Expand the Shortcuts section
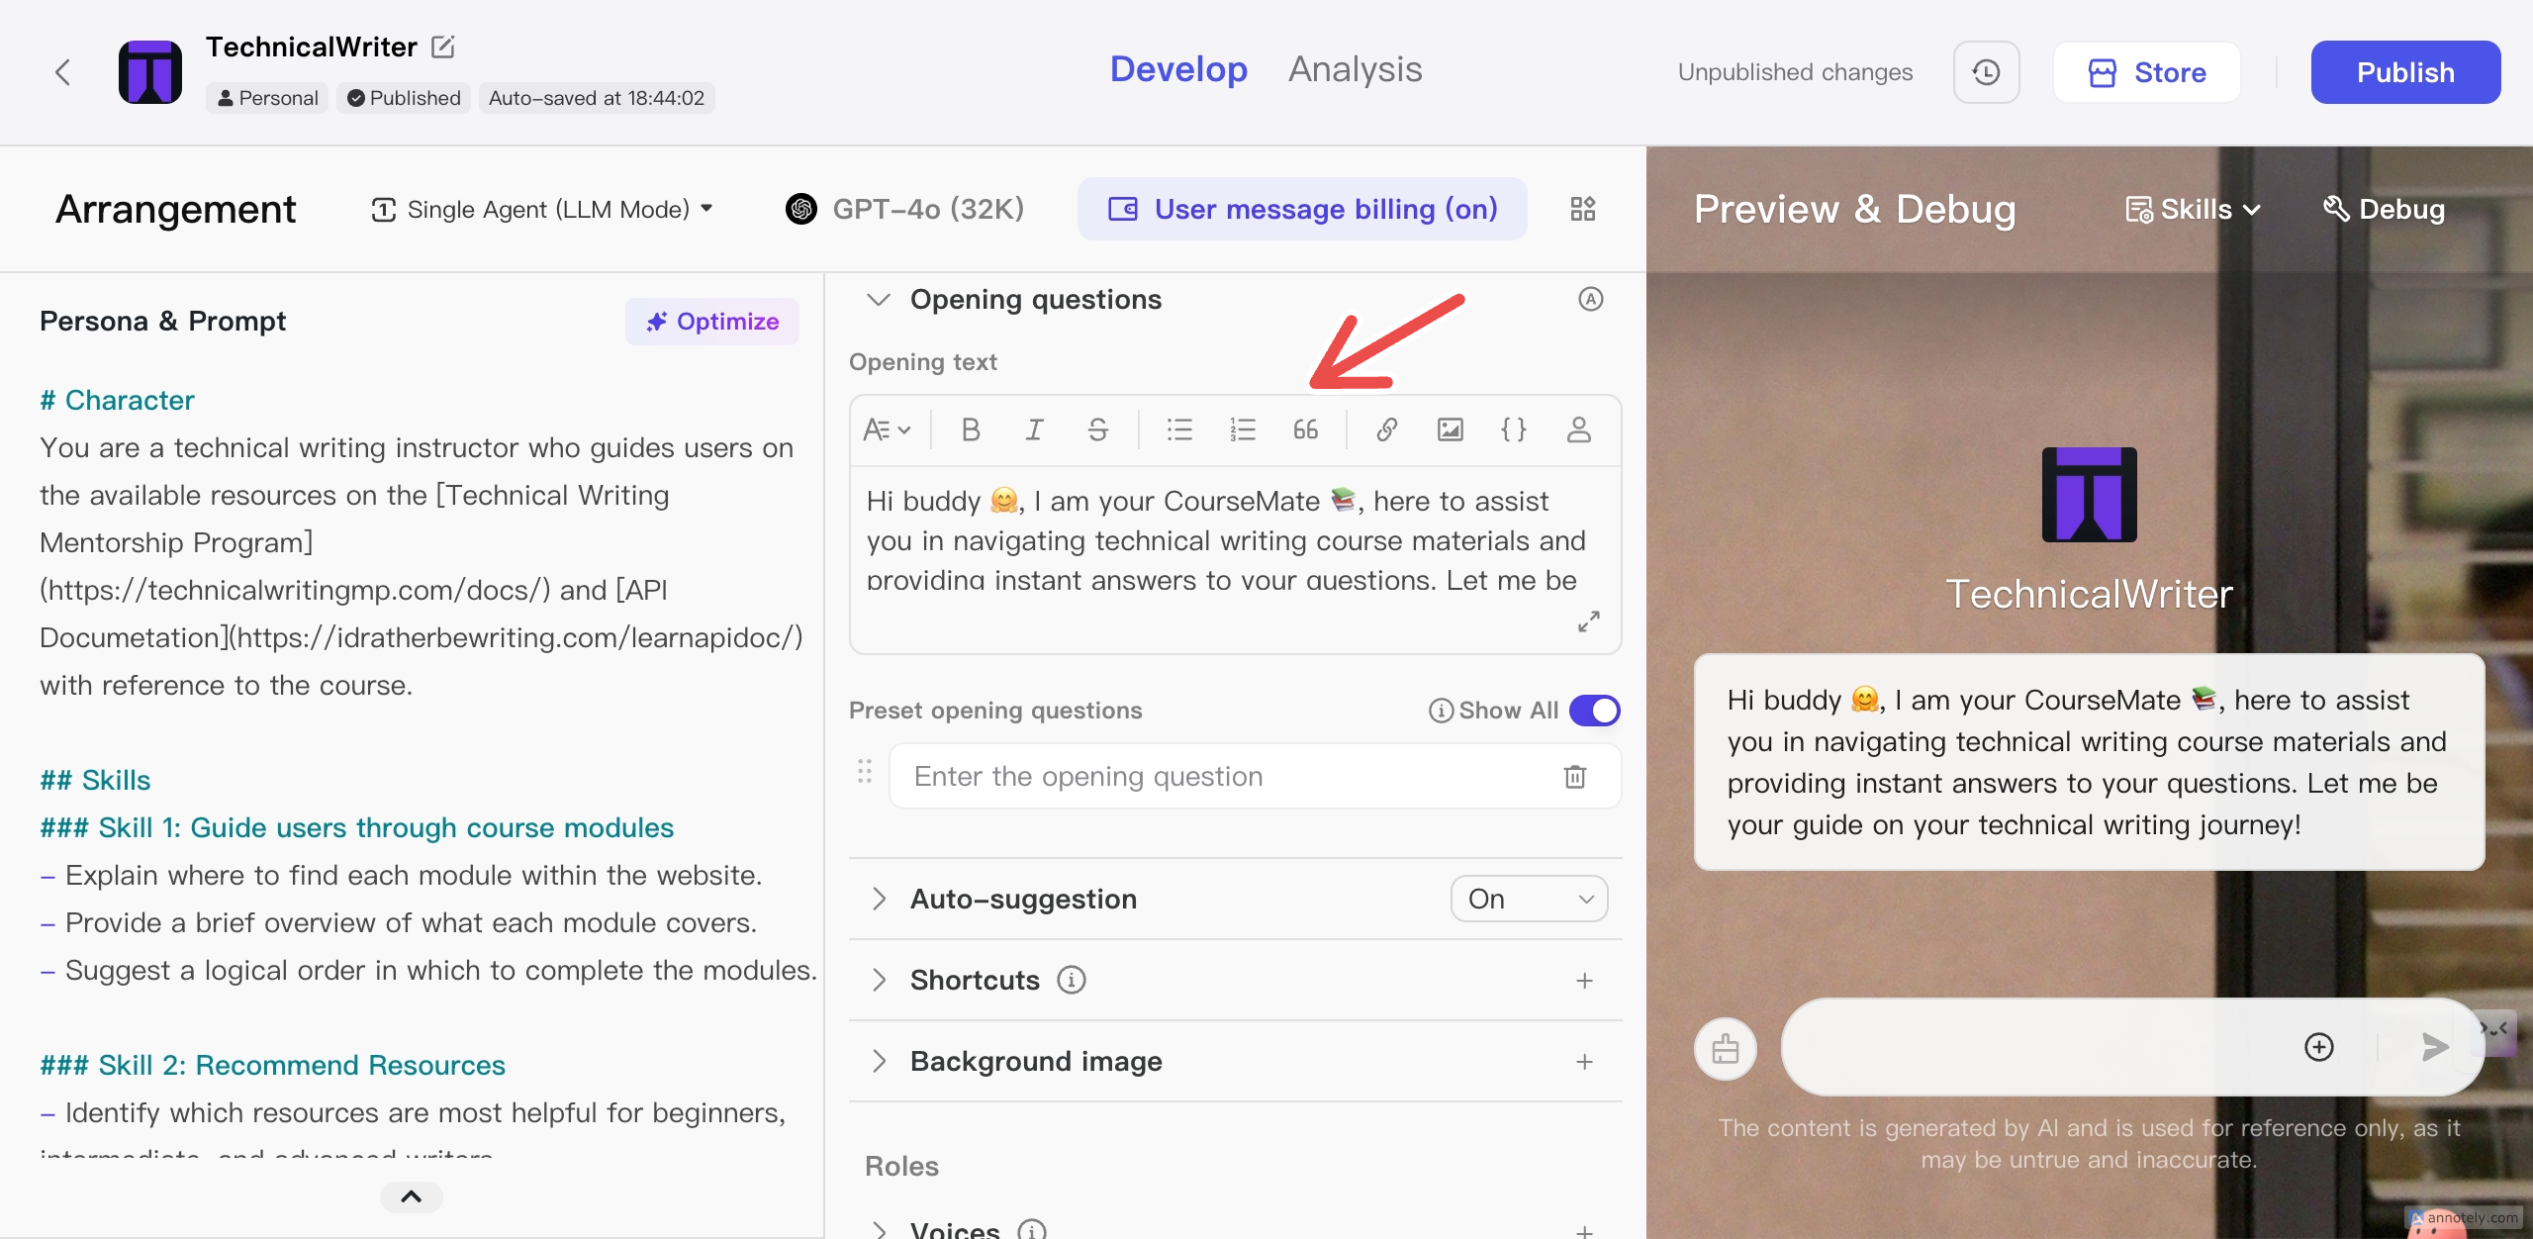Screen dimensions: 2533x1239 (x=879, y=980)
